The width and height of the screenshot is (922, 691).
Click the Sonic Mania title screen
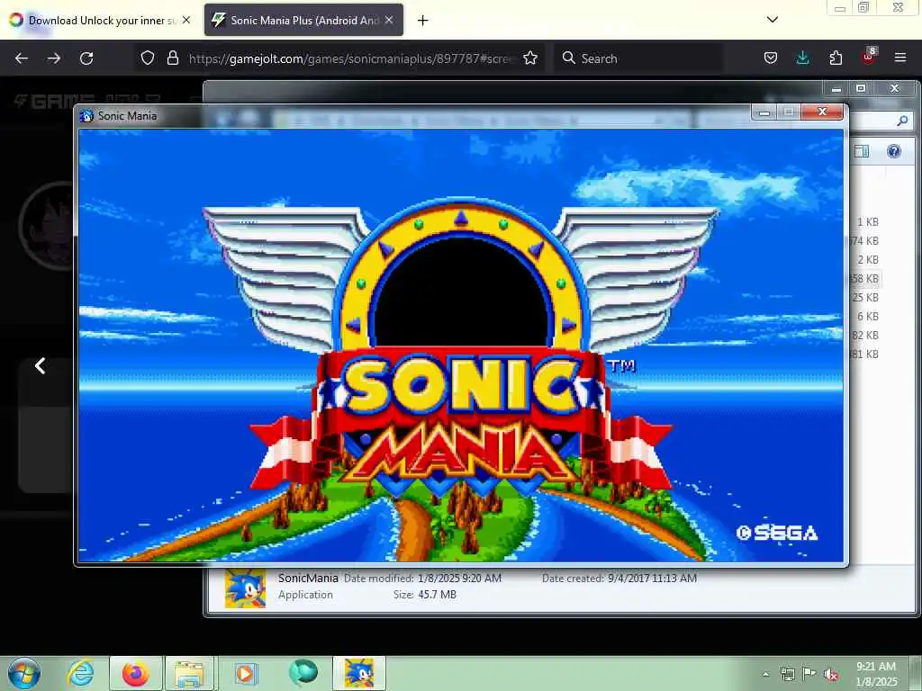click(461, 345)
